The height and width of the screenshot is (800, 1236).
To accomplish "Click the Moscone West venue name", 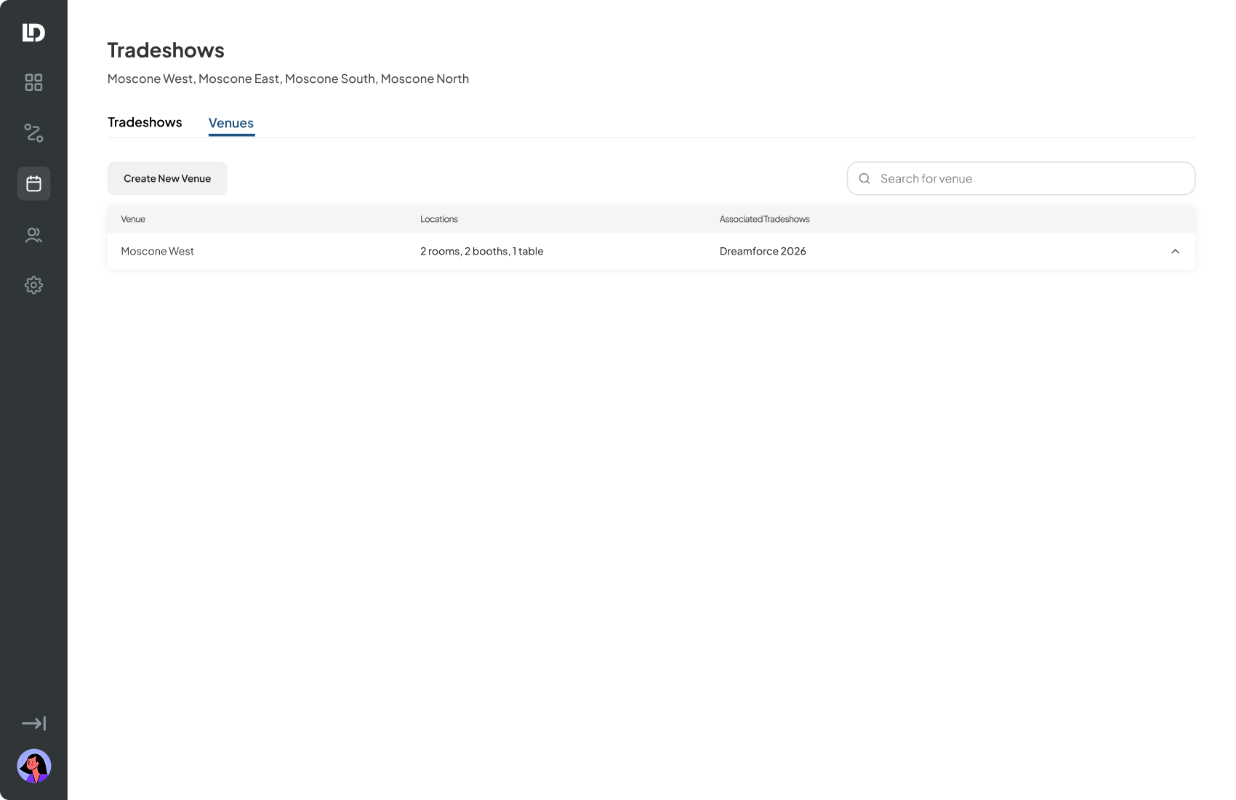I will [x=157, y=252].
